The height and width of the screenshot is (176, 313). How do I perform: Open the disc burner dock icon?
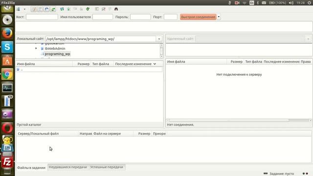pyautogui.click(x=7, y=20)
